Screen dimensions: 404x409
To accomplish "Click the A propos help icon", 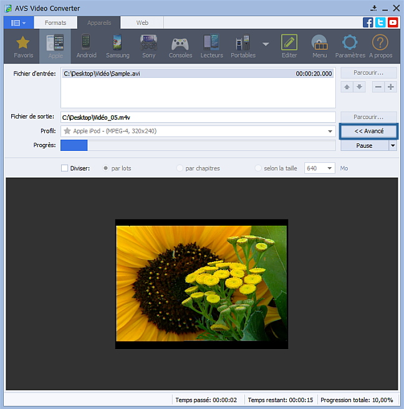I will tap(380, 46).
